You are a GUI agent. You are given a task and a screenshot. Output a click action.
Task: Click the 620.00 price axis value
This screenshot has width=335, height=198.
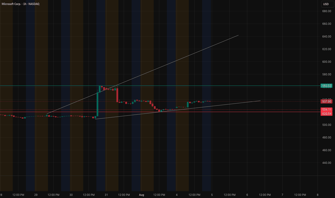pos(327,49)
